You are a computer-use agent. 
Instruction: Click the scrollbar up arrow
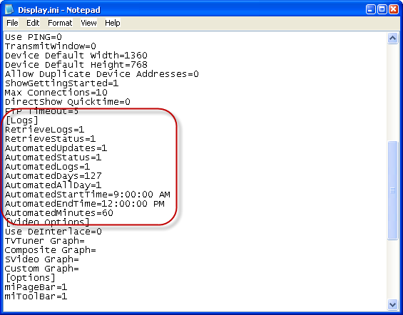pyautogui.click(x=392, y=38)
